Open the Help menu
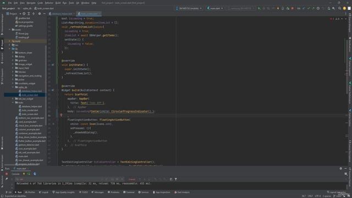This screenshot has width=352, height=198. pyautogui.click(x=94, y=3)
